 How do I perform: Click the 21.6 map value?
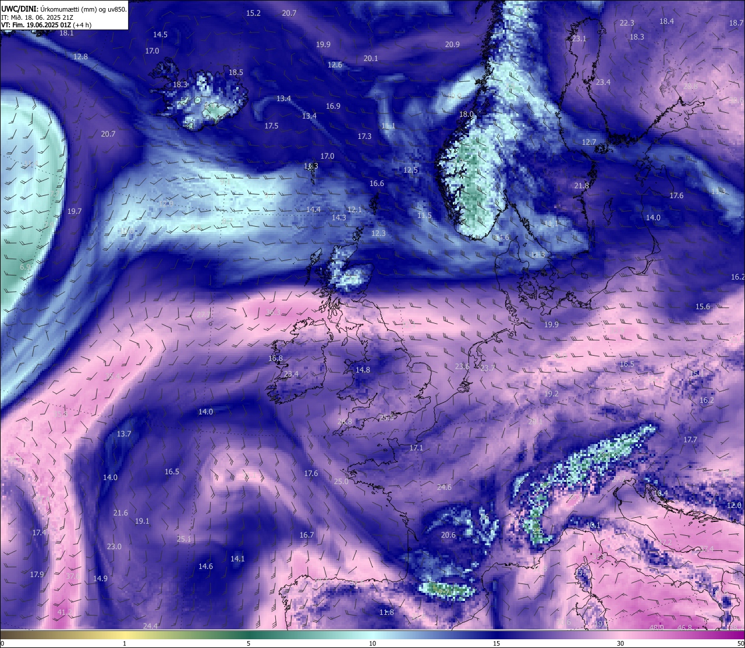120,513
